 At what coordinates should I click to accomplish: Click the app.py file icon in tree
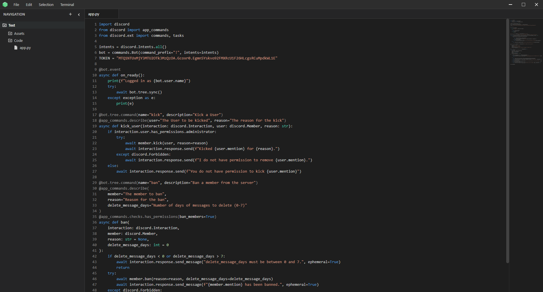pyautogui.click(x=16, y=48)
